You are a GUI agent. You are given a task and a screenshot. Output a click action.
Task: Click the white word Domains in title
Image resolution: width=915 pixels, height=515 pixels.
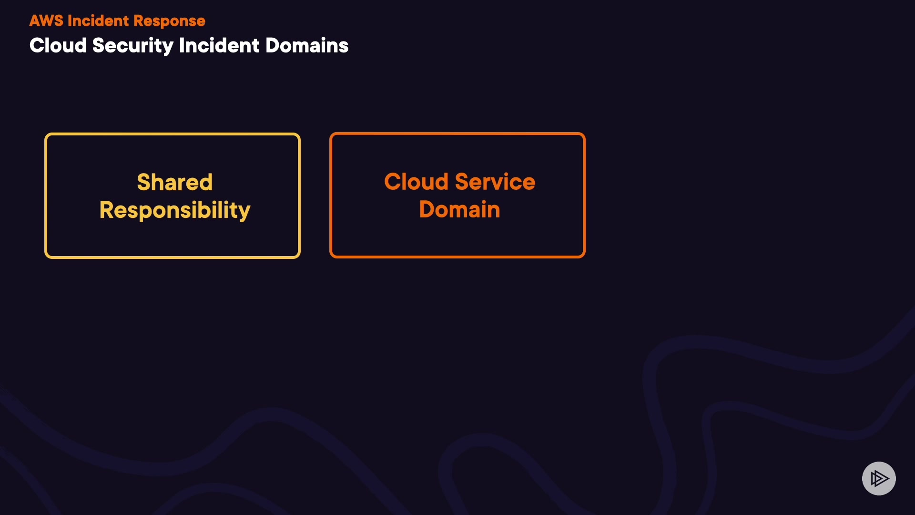306,46
